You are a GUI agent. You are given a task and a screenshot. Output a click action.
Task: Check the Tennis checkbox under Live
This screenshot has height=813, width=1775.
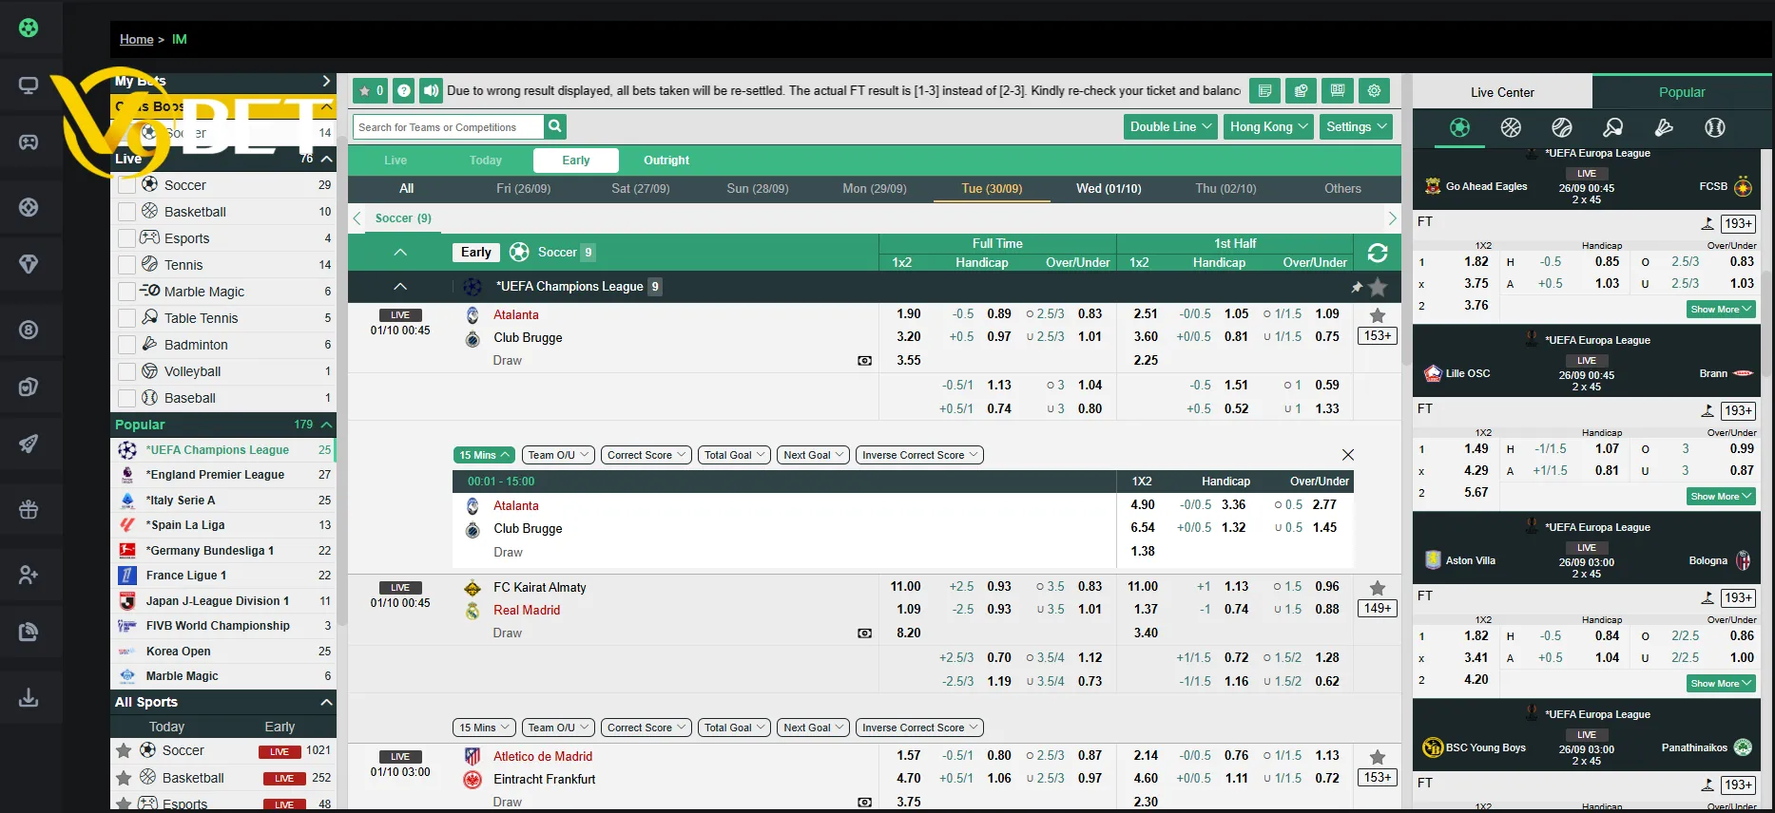126,265
